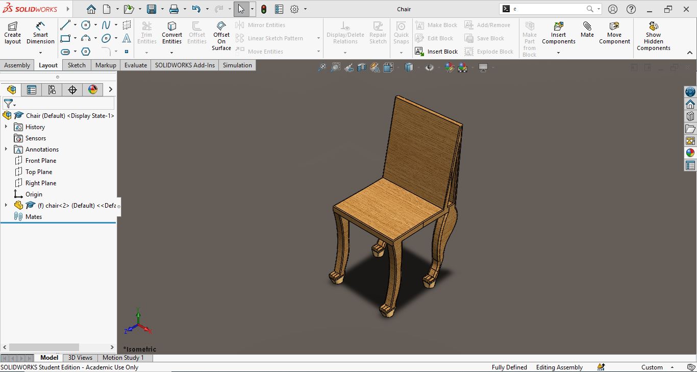The image size is (697, 372).
Task: Open the DimXpertManager tab icon
Action: coord(72,90)
